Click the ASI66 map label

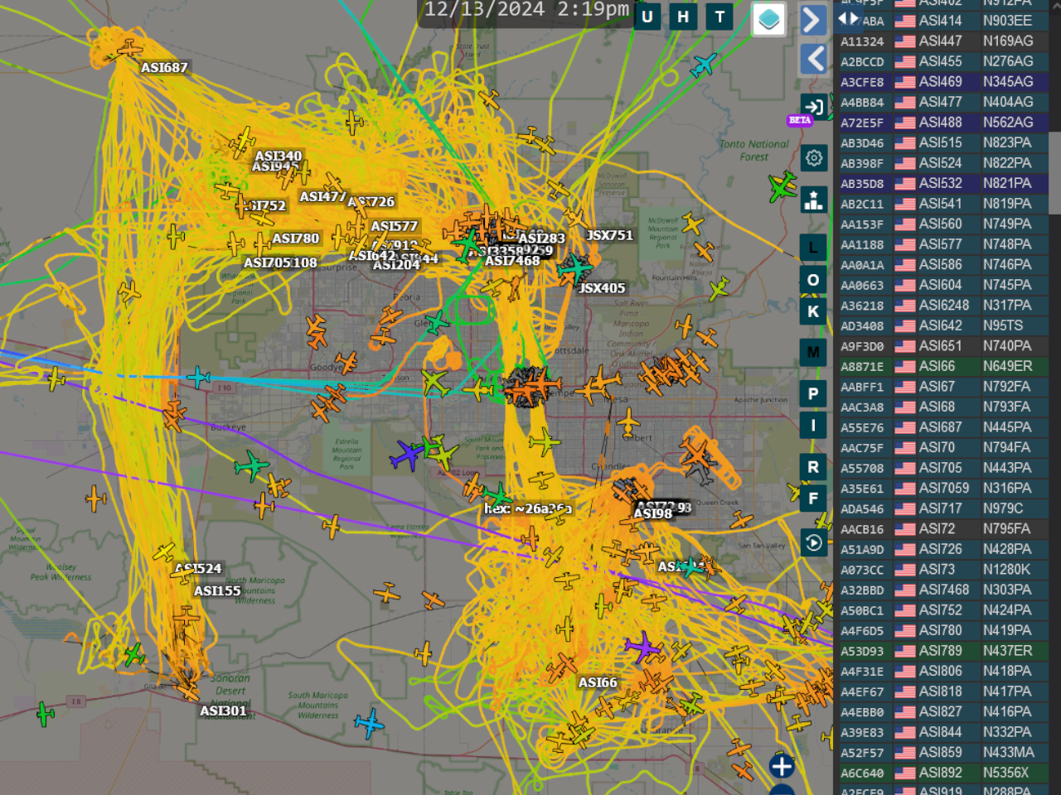[x=598, y=682]
